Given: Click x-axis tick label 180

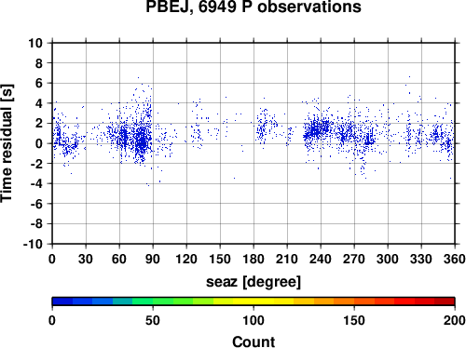Looking at the screenshot, I should [254, 259].
